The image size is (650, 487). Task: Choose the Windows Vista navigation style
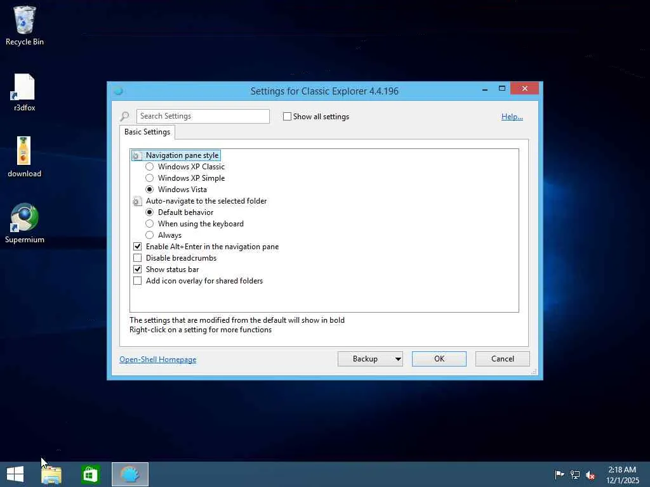coord(150,190)
